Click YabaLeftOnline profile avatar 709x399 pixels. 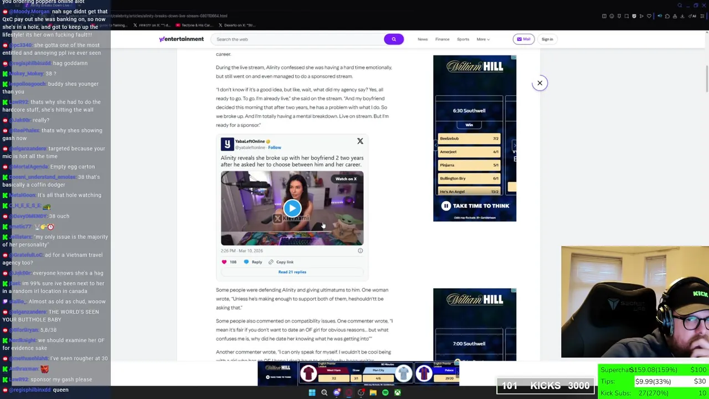(227, 144)
